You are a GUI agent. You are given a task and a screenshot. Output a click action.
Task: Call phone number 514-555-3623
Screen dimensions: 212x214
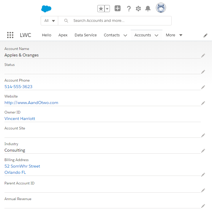point(18,87)
